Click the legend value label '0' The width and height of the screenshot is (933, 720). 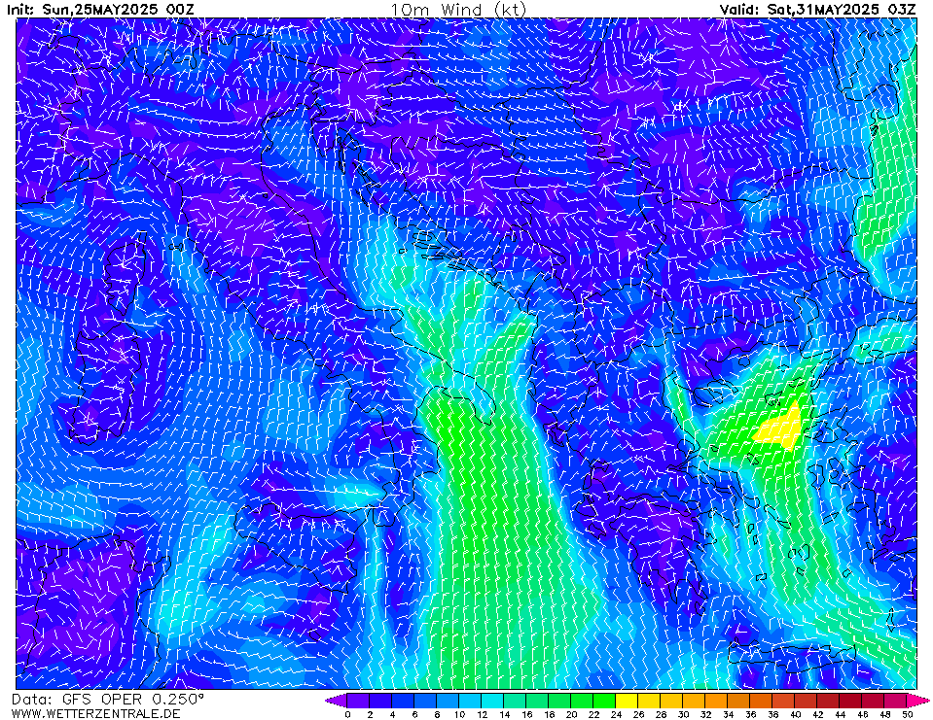click(x=347, y=714)
